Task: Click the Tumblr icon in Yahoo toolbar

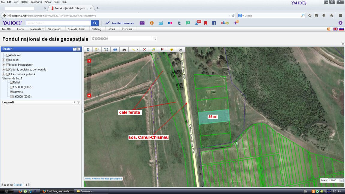Action: pos(179,23)
